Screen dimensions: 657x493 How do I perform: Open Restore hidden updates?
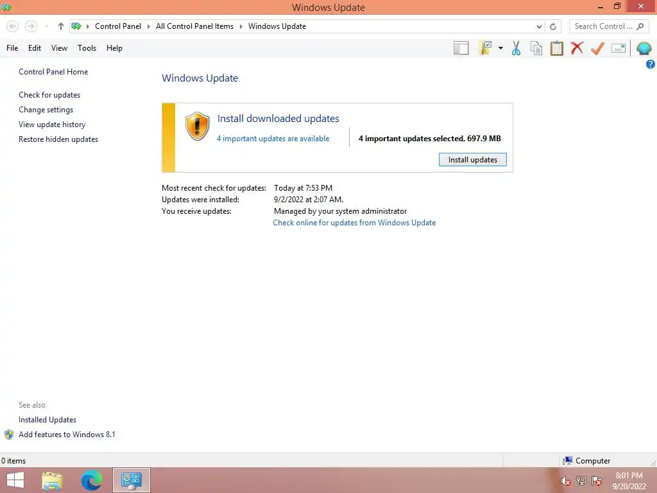[58, 139]
